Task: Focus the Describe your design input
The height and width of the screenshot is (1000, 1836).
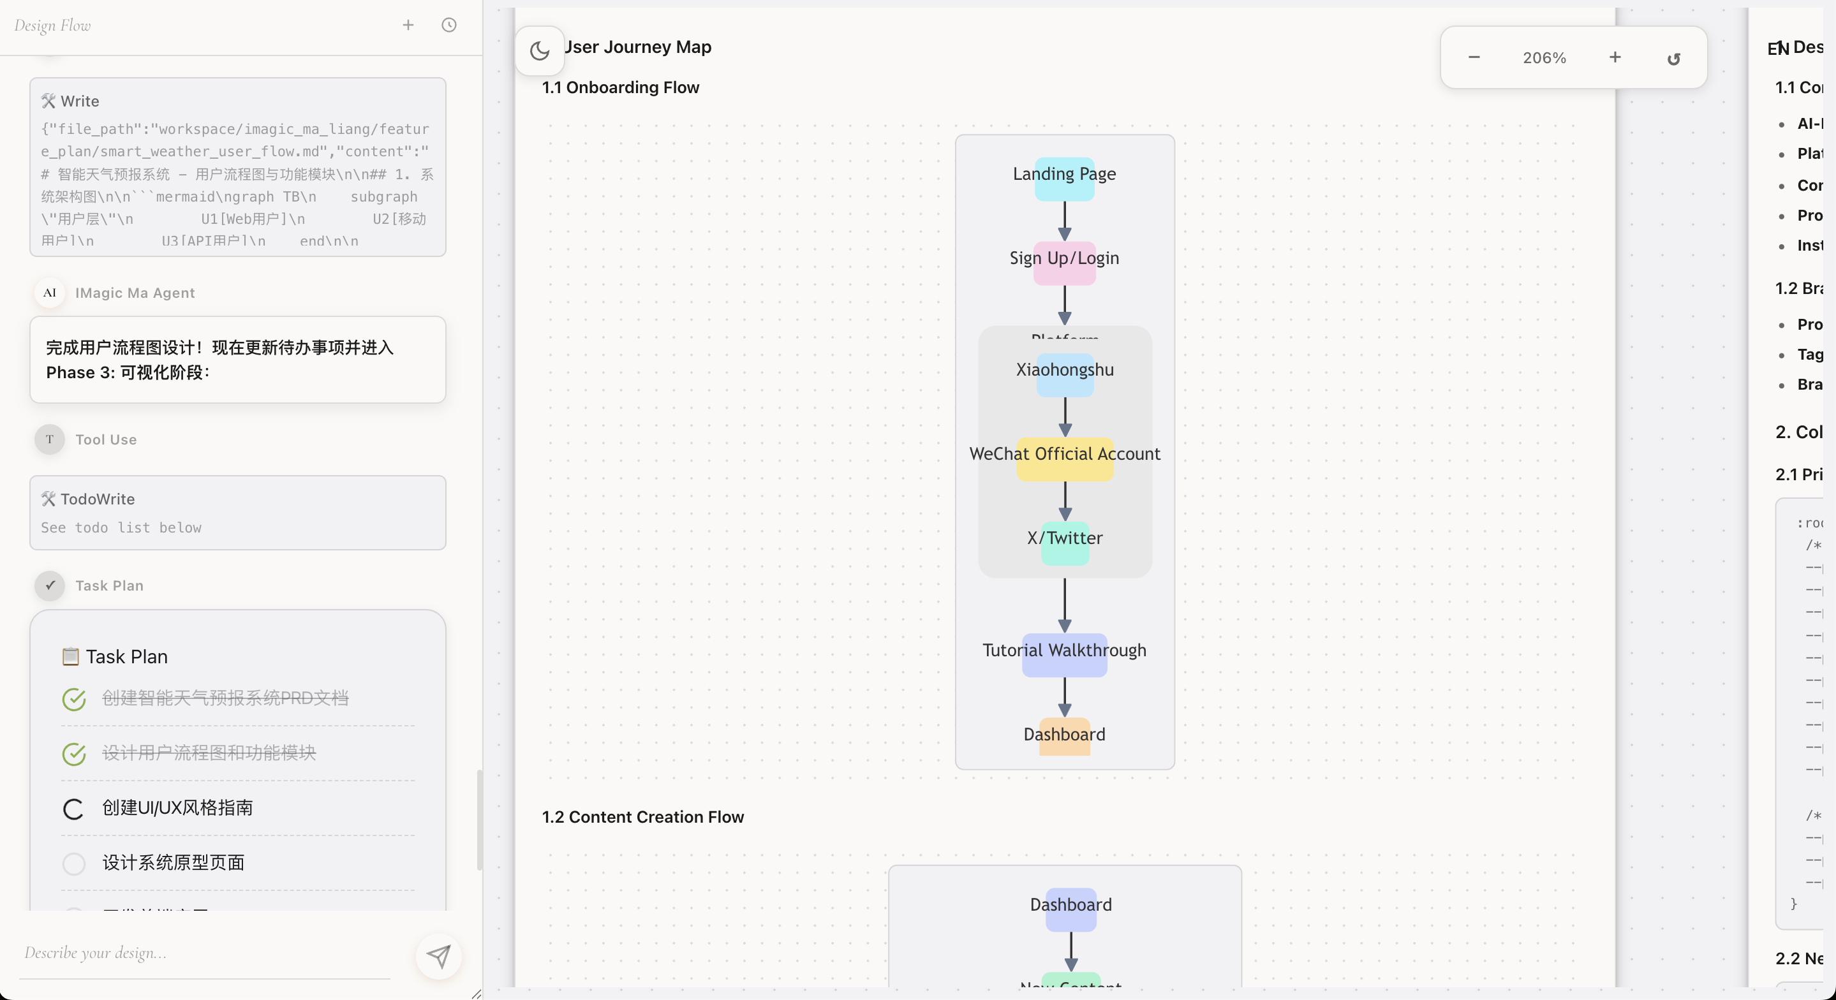Action: [x=205, y=953]
